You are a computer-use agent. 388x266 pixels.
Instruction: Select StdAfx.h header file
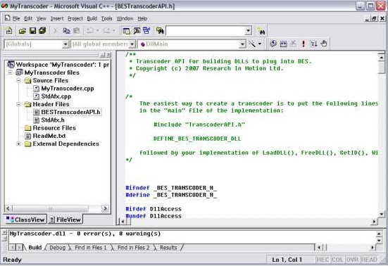click(53, 120)
